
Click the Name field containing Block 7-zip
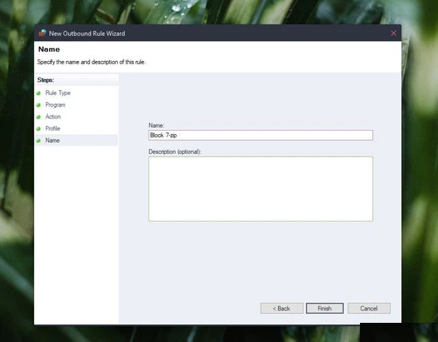pos(260,135)
